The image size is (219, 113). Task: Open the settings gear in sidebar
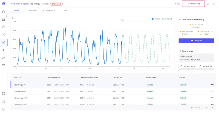tap(4, 93)
